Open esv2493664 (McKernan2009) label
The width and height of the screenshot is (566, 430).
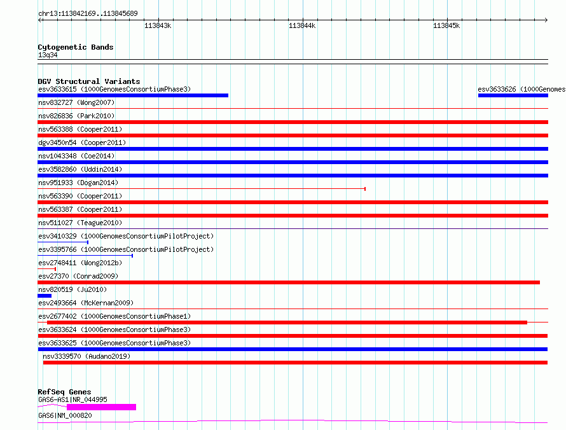[86, 303]
